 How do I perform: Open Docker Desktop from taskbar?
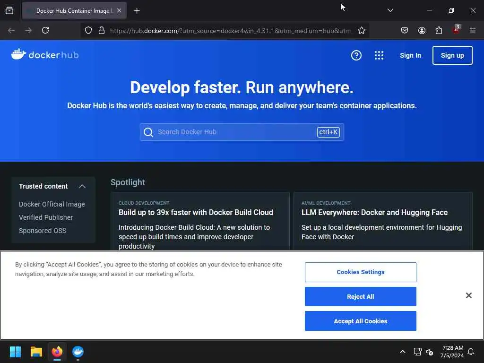tap(78, 352)
